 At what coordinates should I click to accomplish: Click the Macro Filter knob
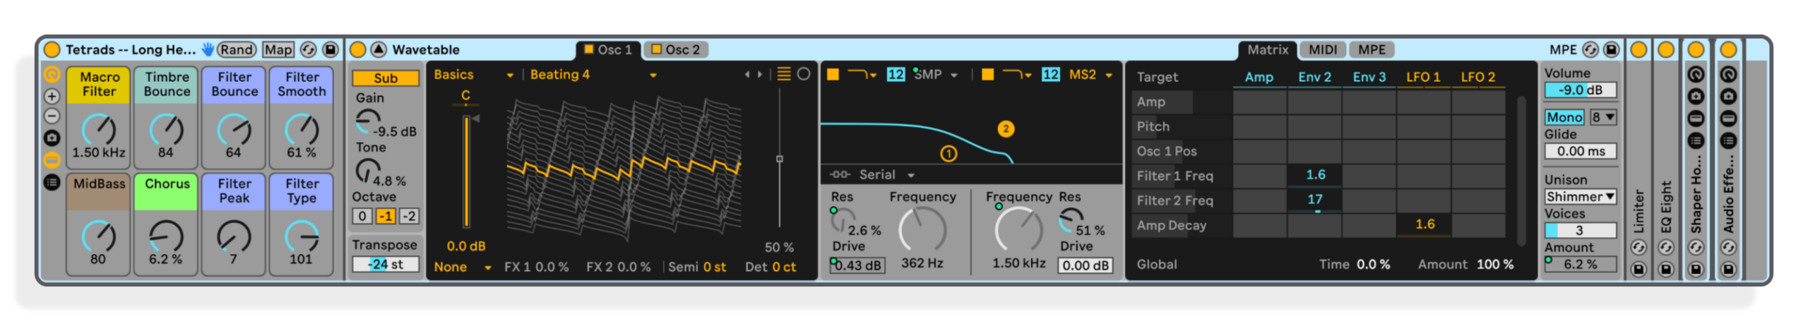(x=99, y=129)
